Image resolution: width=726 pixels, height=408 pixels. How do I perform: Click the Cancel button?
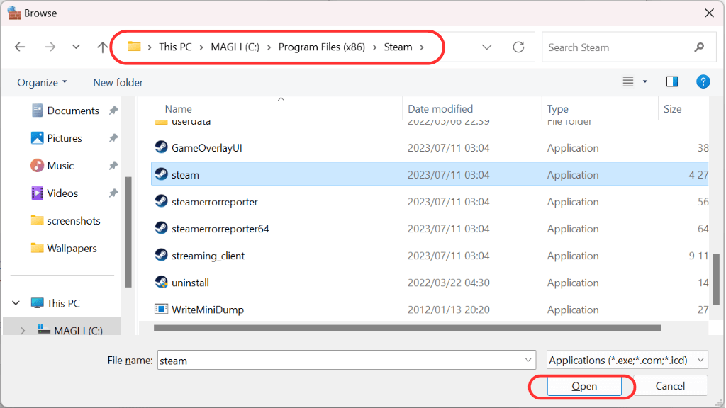pyautogui.click(x=669, y=386)
